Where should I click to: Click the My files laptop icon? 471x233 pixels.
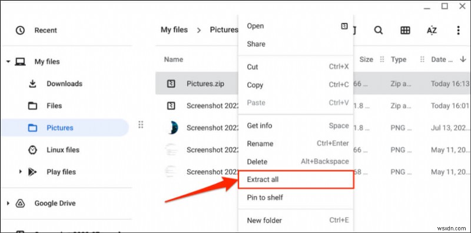(x=20, y=62)
